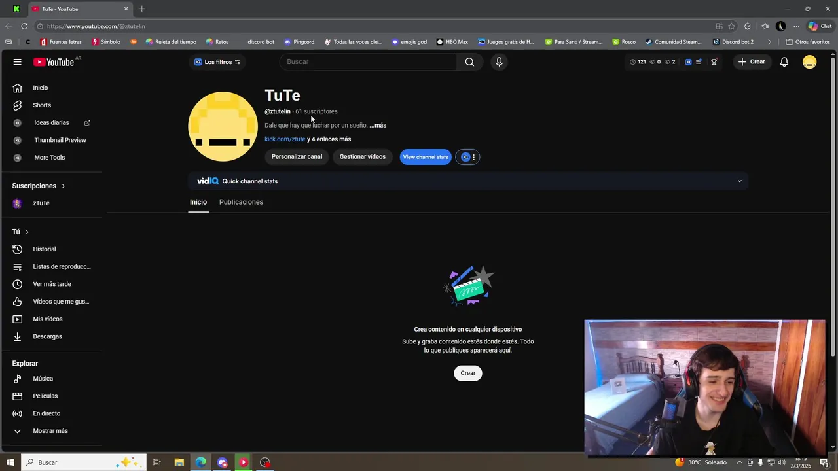Image resolution: width=838 pixels, height=471 pixels.
Task: Click the browser address bar URL
Action: pos(96,26)
